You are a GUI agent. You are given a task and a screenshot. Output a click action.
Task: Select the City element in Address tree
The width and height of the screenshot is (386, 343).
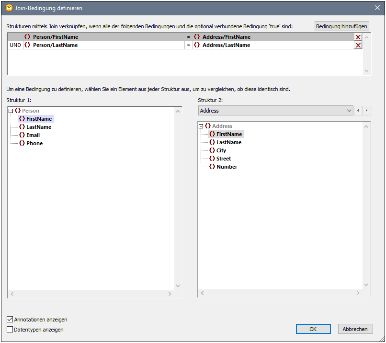point(221,150)
